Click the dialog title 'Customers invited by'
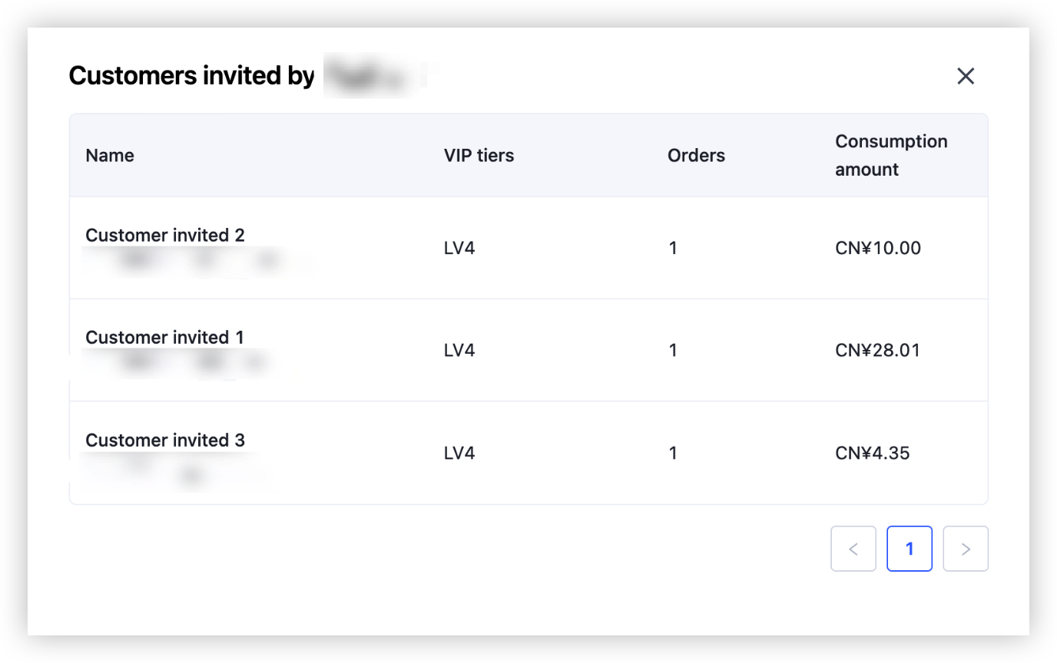This screenshot has height=663, width=1057. click(192, 76)
